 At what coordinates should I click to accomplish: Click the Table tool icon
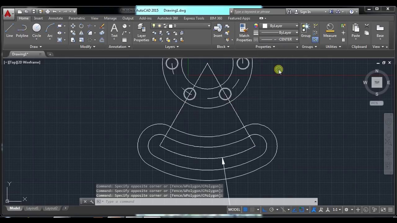pos(124,40)
